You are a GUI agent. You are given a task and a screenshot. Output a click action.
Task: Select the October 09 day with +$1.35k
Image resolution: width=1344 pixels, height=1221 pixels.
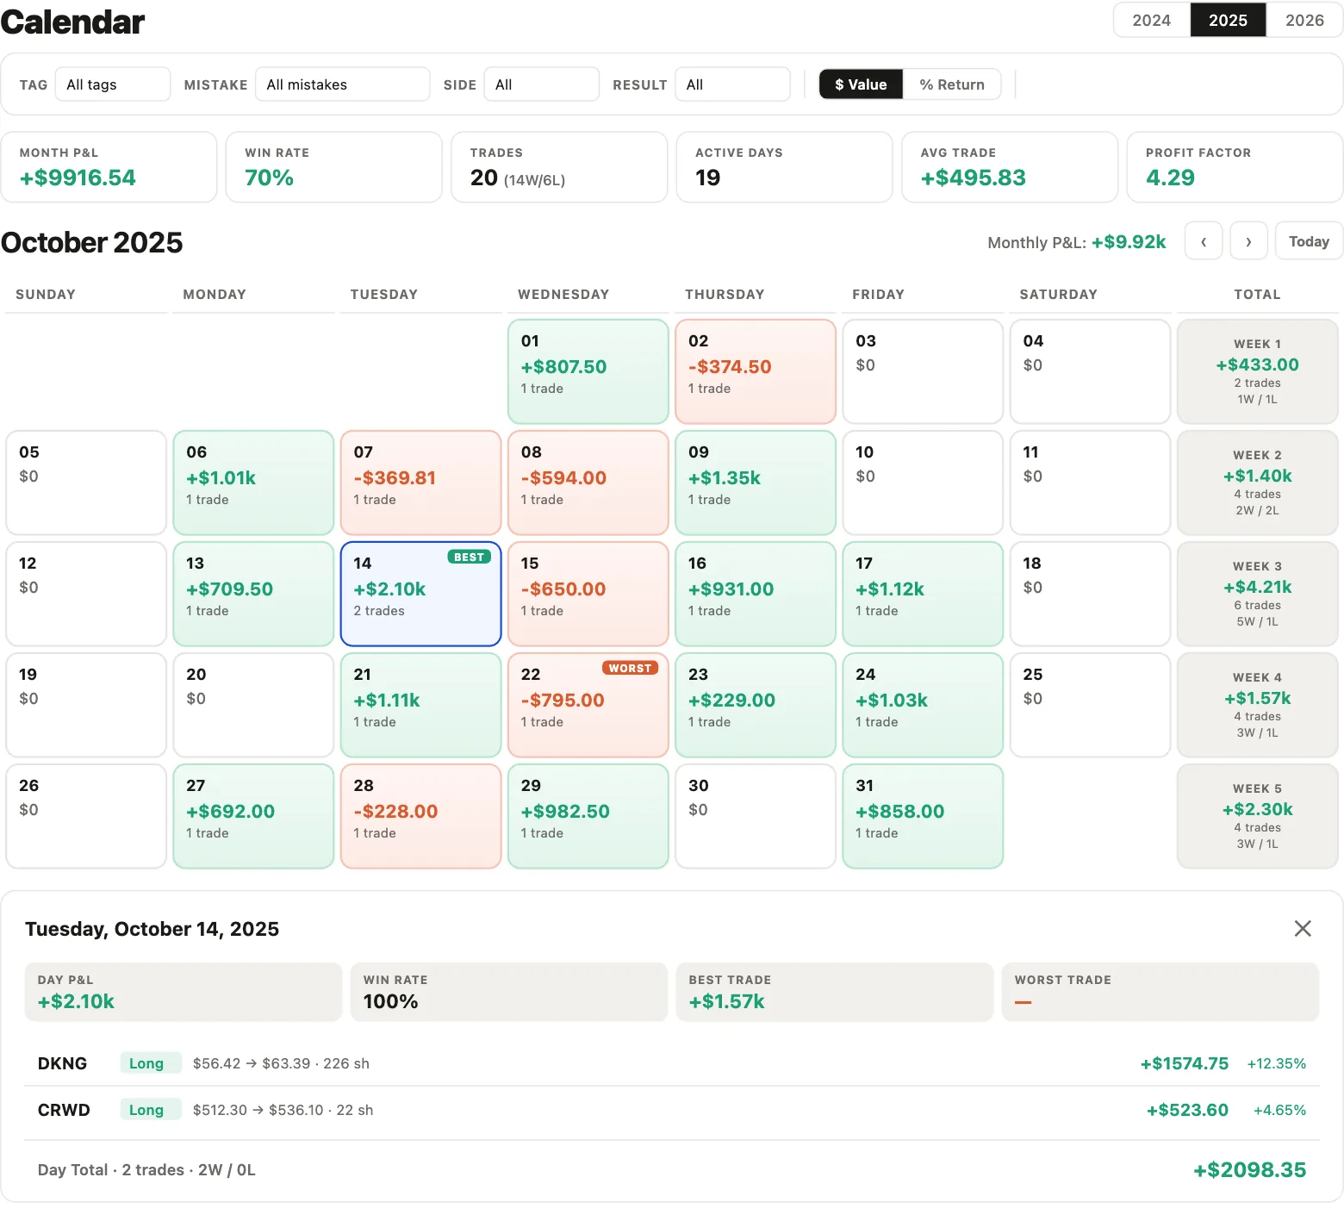pyautogui.click(x=756, y=483)
